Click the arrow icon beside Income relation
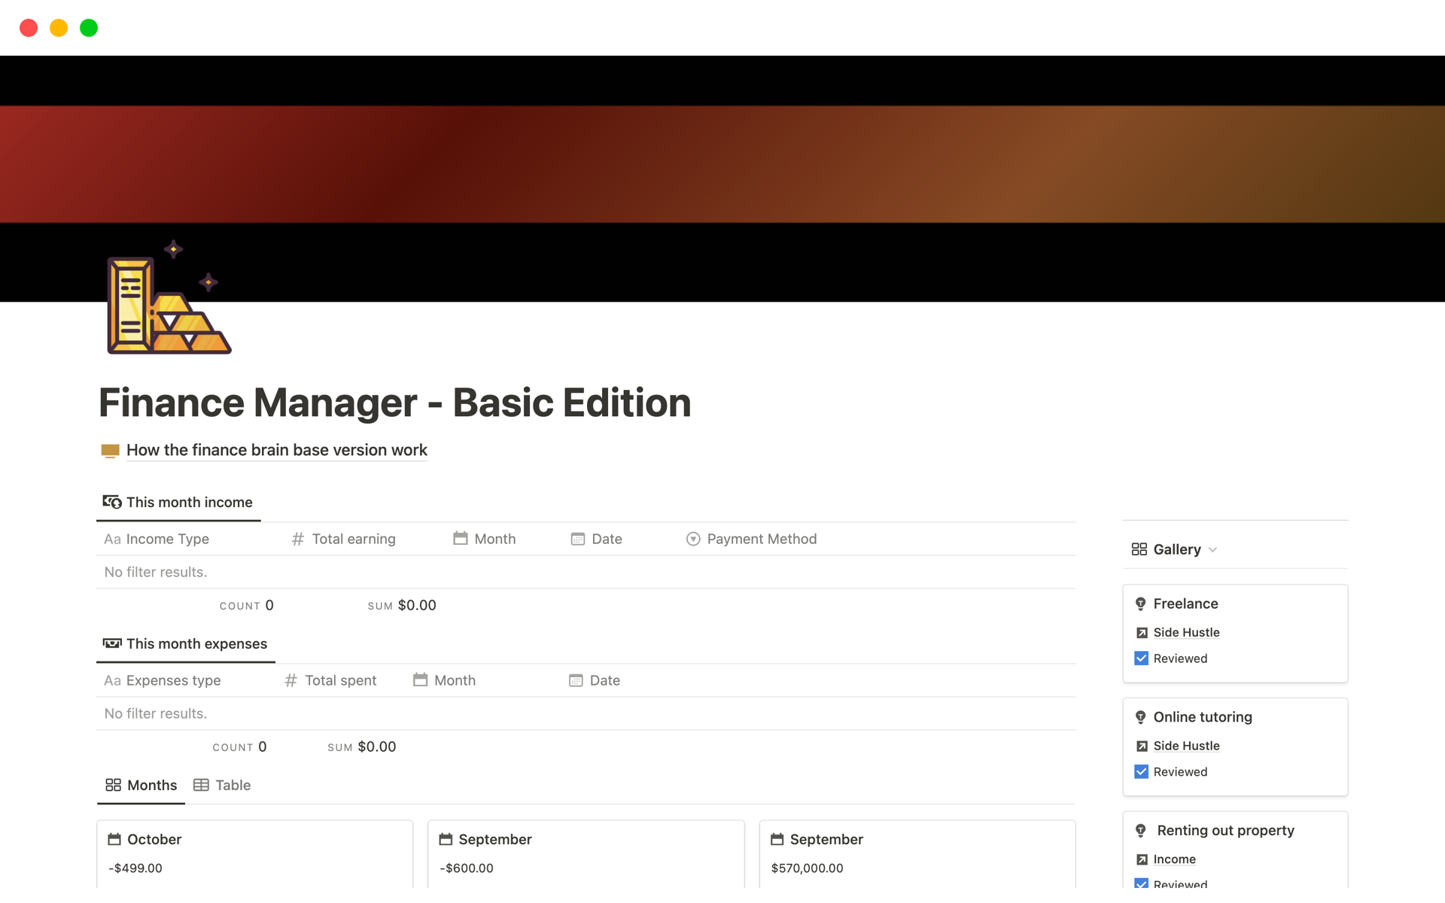Screen dimensions: 1445x903 click(1142, 859)
